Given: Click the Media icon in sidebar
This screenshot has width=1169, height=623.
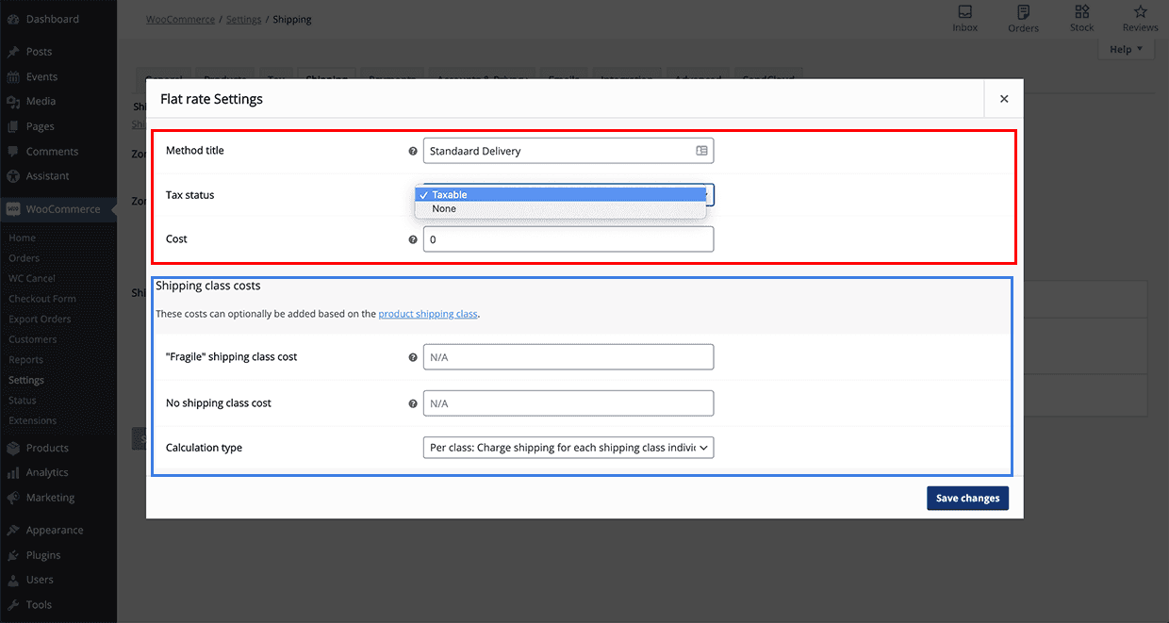Looking at the screenshot, I should coord(12,101).
